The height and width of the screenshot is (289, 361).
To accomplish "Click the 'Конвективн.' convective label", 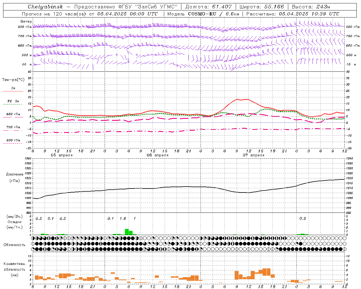I will [15, 264].
